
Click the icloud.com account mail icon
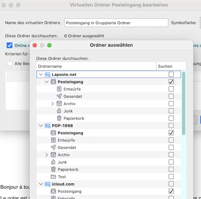48,184
